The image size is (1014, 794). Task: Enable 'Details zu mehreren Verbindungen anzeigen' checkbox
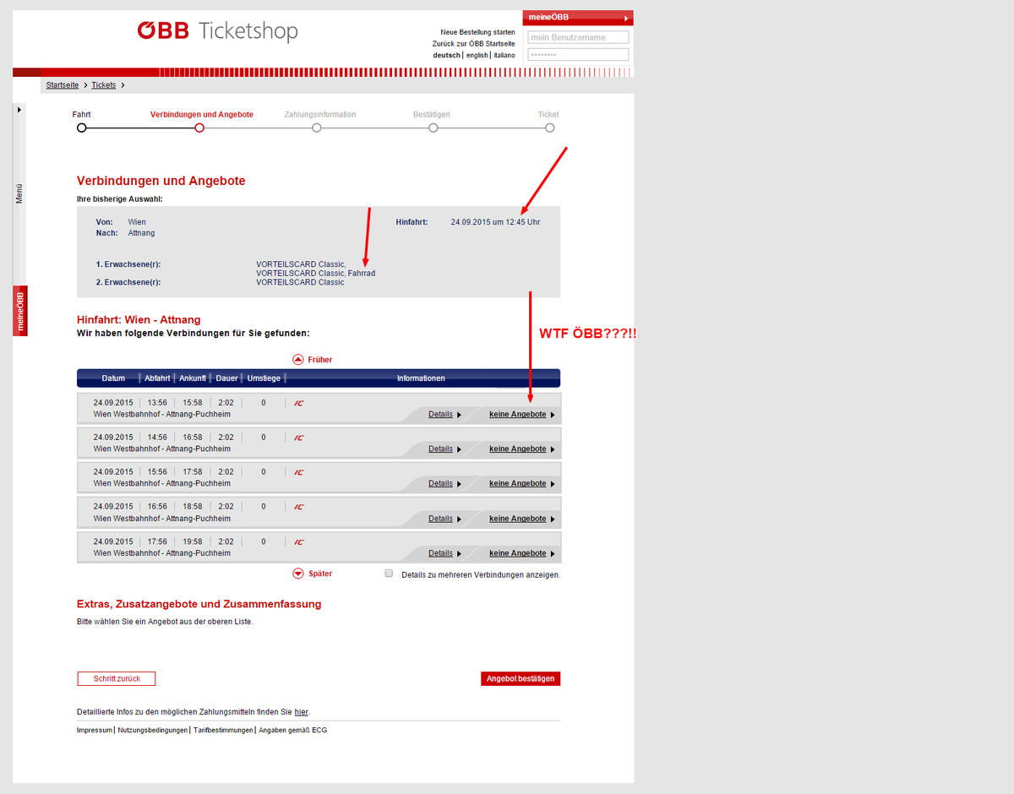point(389,574)
